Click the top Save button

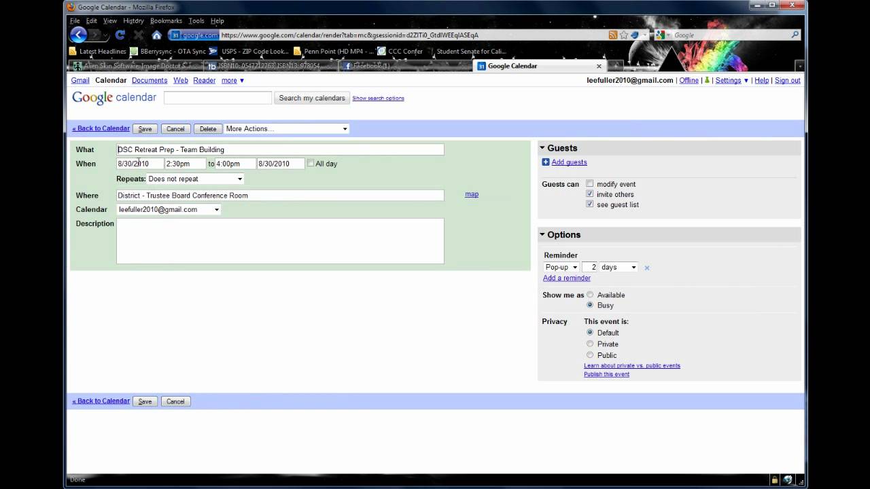point(145,129)
